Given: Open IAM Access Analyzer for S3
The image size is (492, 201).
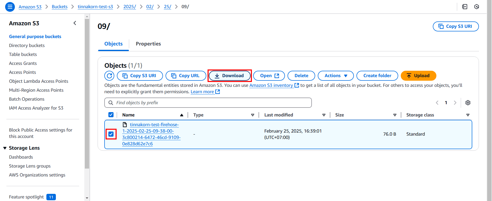Looking at the screenshot, I should coord(36,108).
